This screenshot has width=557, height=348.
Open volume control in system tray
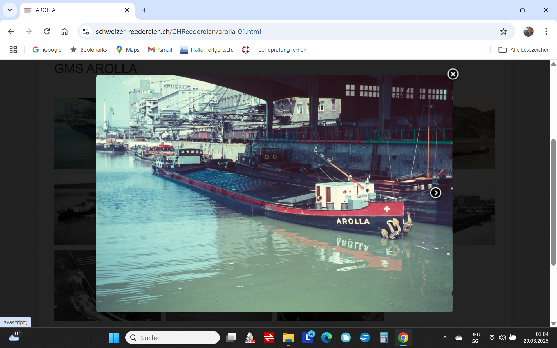click(x=502, y=338)
